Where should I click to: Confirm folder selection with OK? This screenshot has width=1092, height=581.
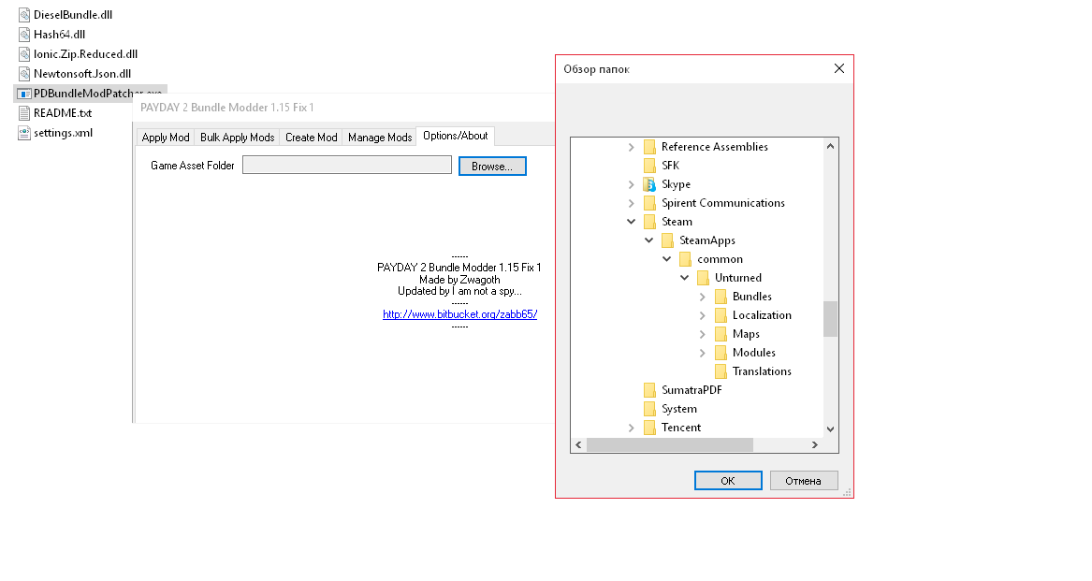[728, 481]
